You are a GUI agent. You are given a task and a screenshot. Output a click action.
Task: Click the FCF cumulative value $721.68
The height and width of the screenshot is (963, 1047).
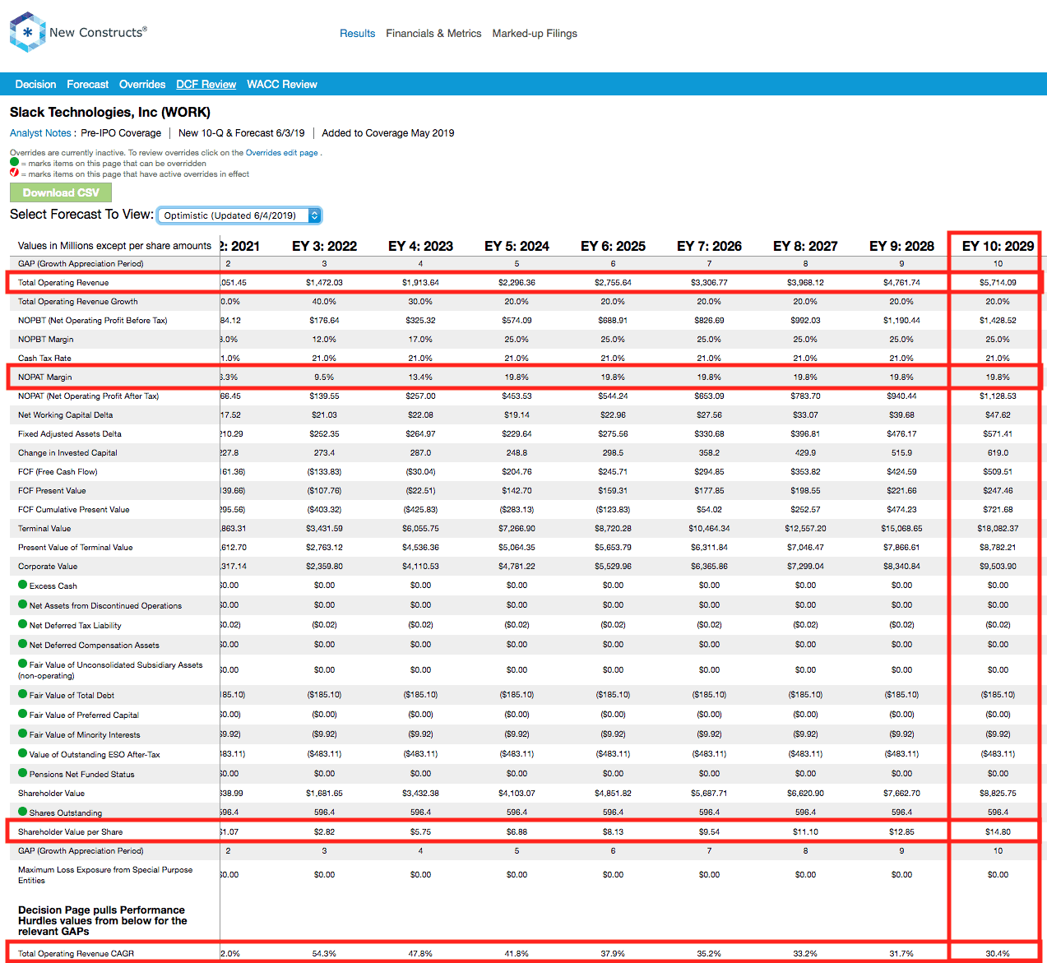click(x=998, y=510)
